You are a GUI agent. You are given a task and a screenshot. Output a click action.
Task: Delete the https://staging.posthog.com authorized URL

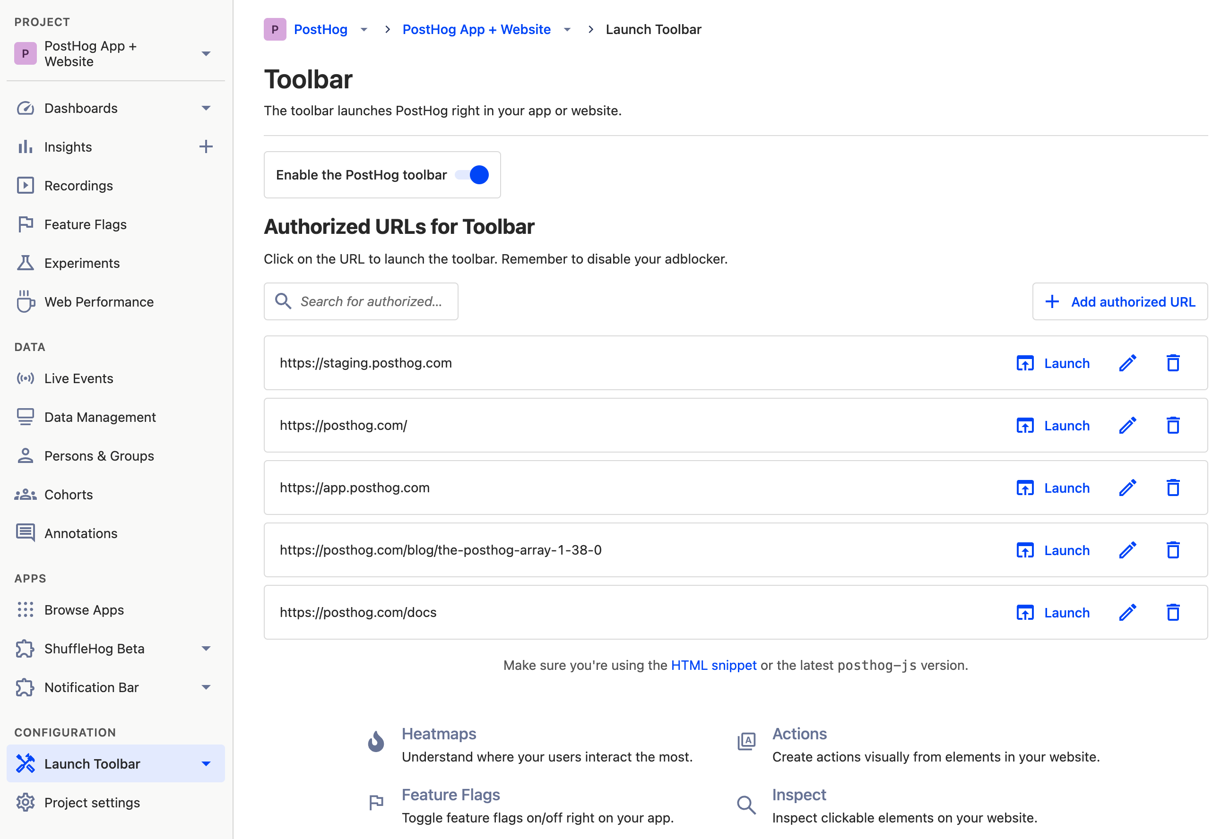(x=1173, y=363)
